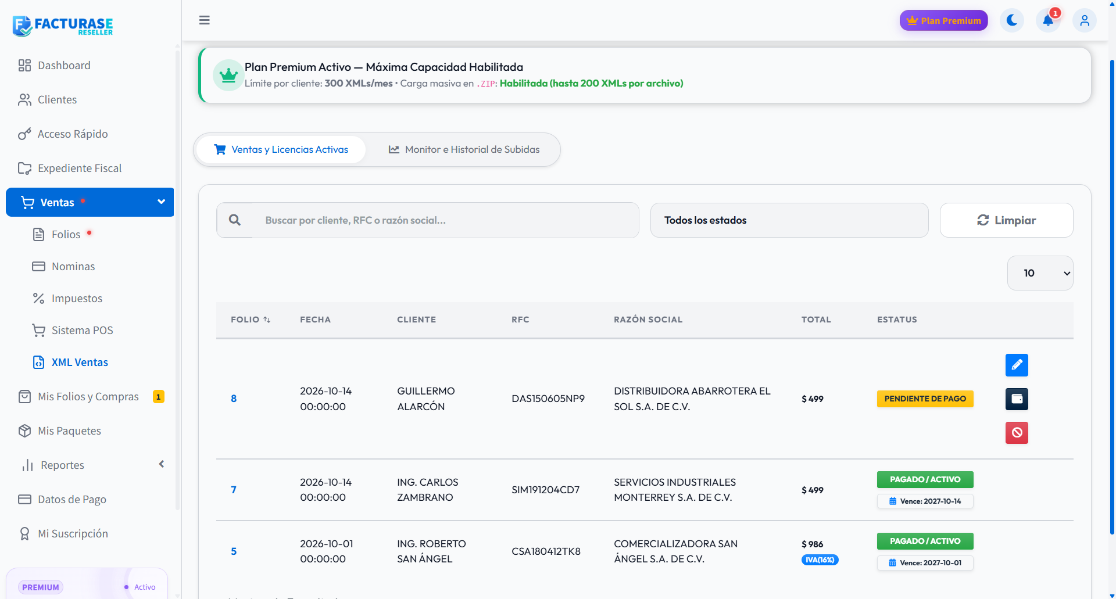Screen dimensions: 1116x599
Task: Open folio number 5 link
Action: pos(234,551)
